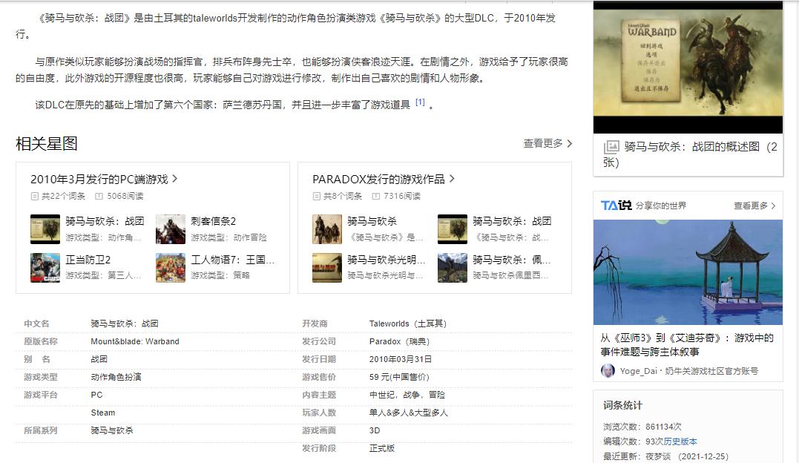Open article 从《巫师3》到《艾迪芬奇》 title
The width and height of the screenshot is (799, 463).
[687, 345]
